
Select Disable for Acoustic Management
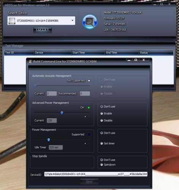(x=107, y=93)
